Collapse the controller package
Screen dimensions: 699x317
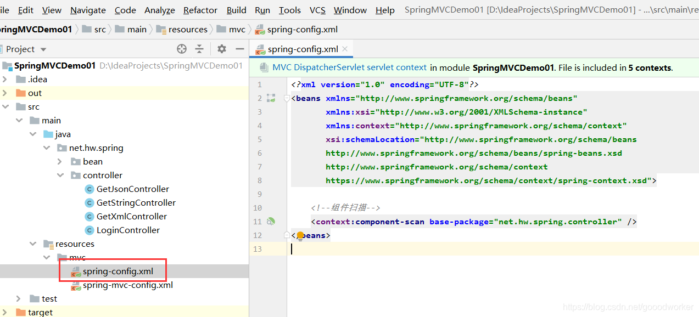(x=60, y=175)
